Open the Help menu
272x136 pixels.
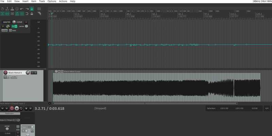[72, 1]
